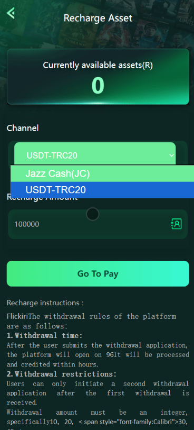
Task: Select highlighted USDT-TRC20 option in list
Action: (102, 190)
